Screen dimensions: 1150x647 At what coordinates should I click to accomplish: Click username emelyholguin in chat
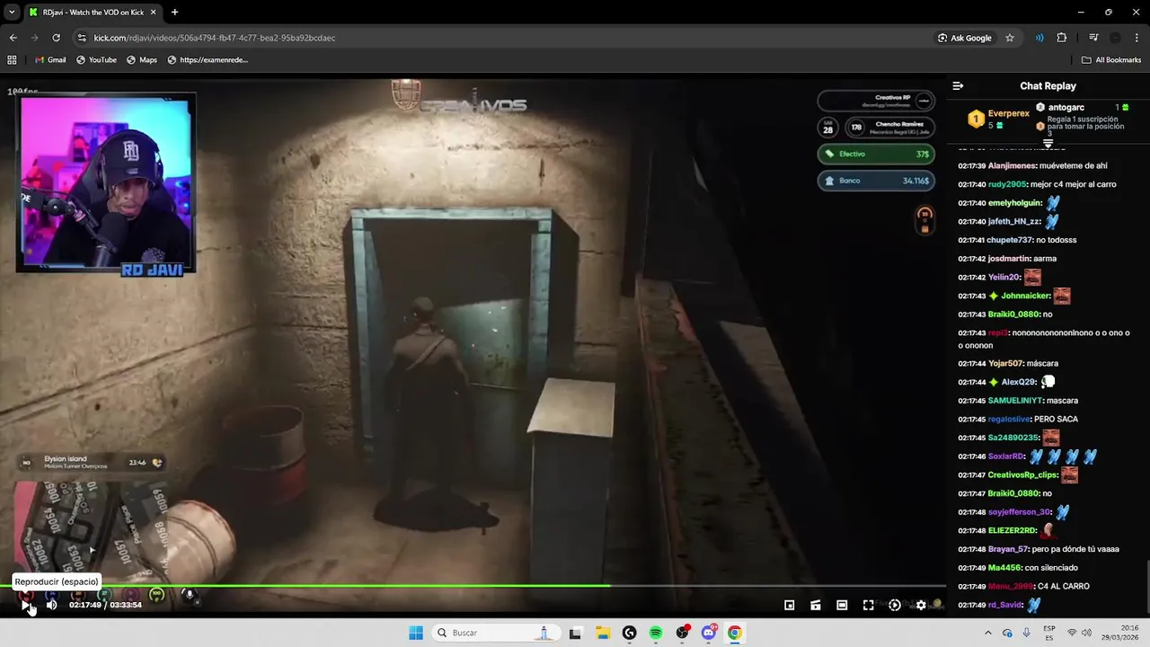pos(1014,203)
